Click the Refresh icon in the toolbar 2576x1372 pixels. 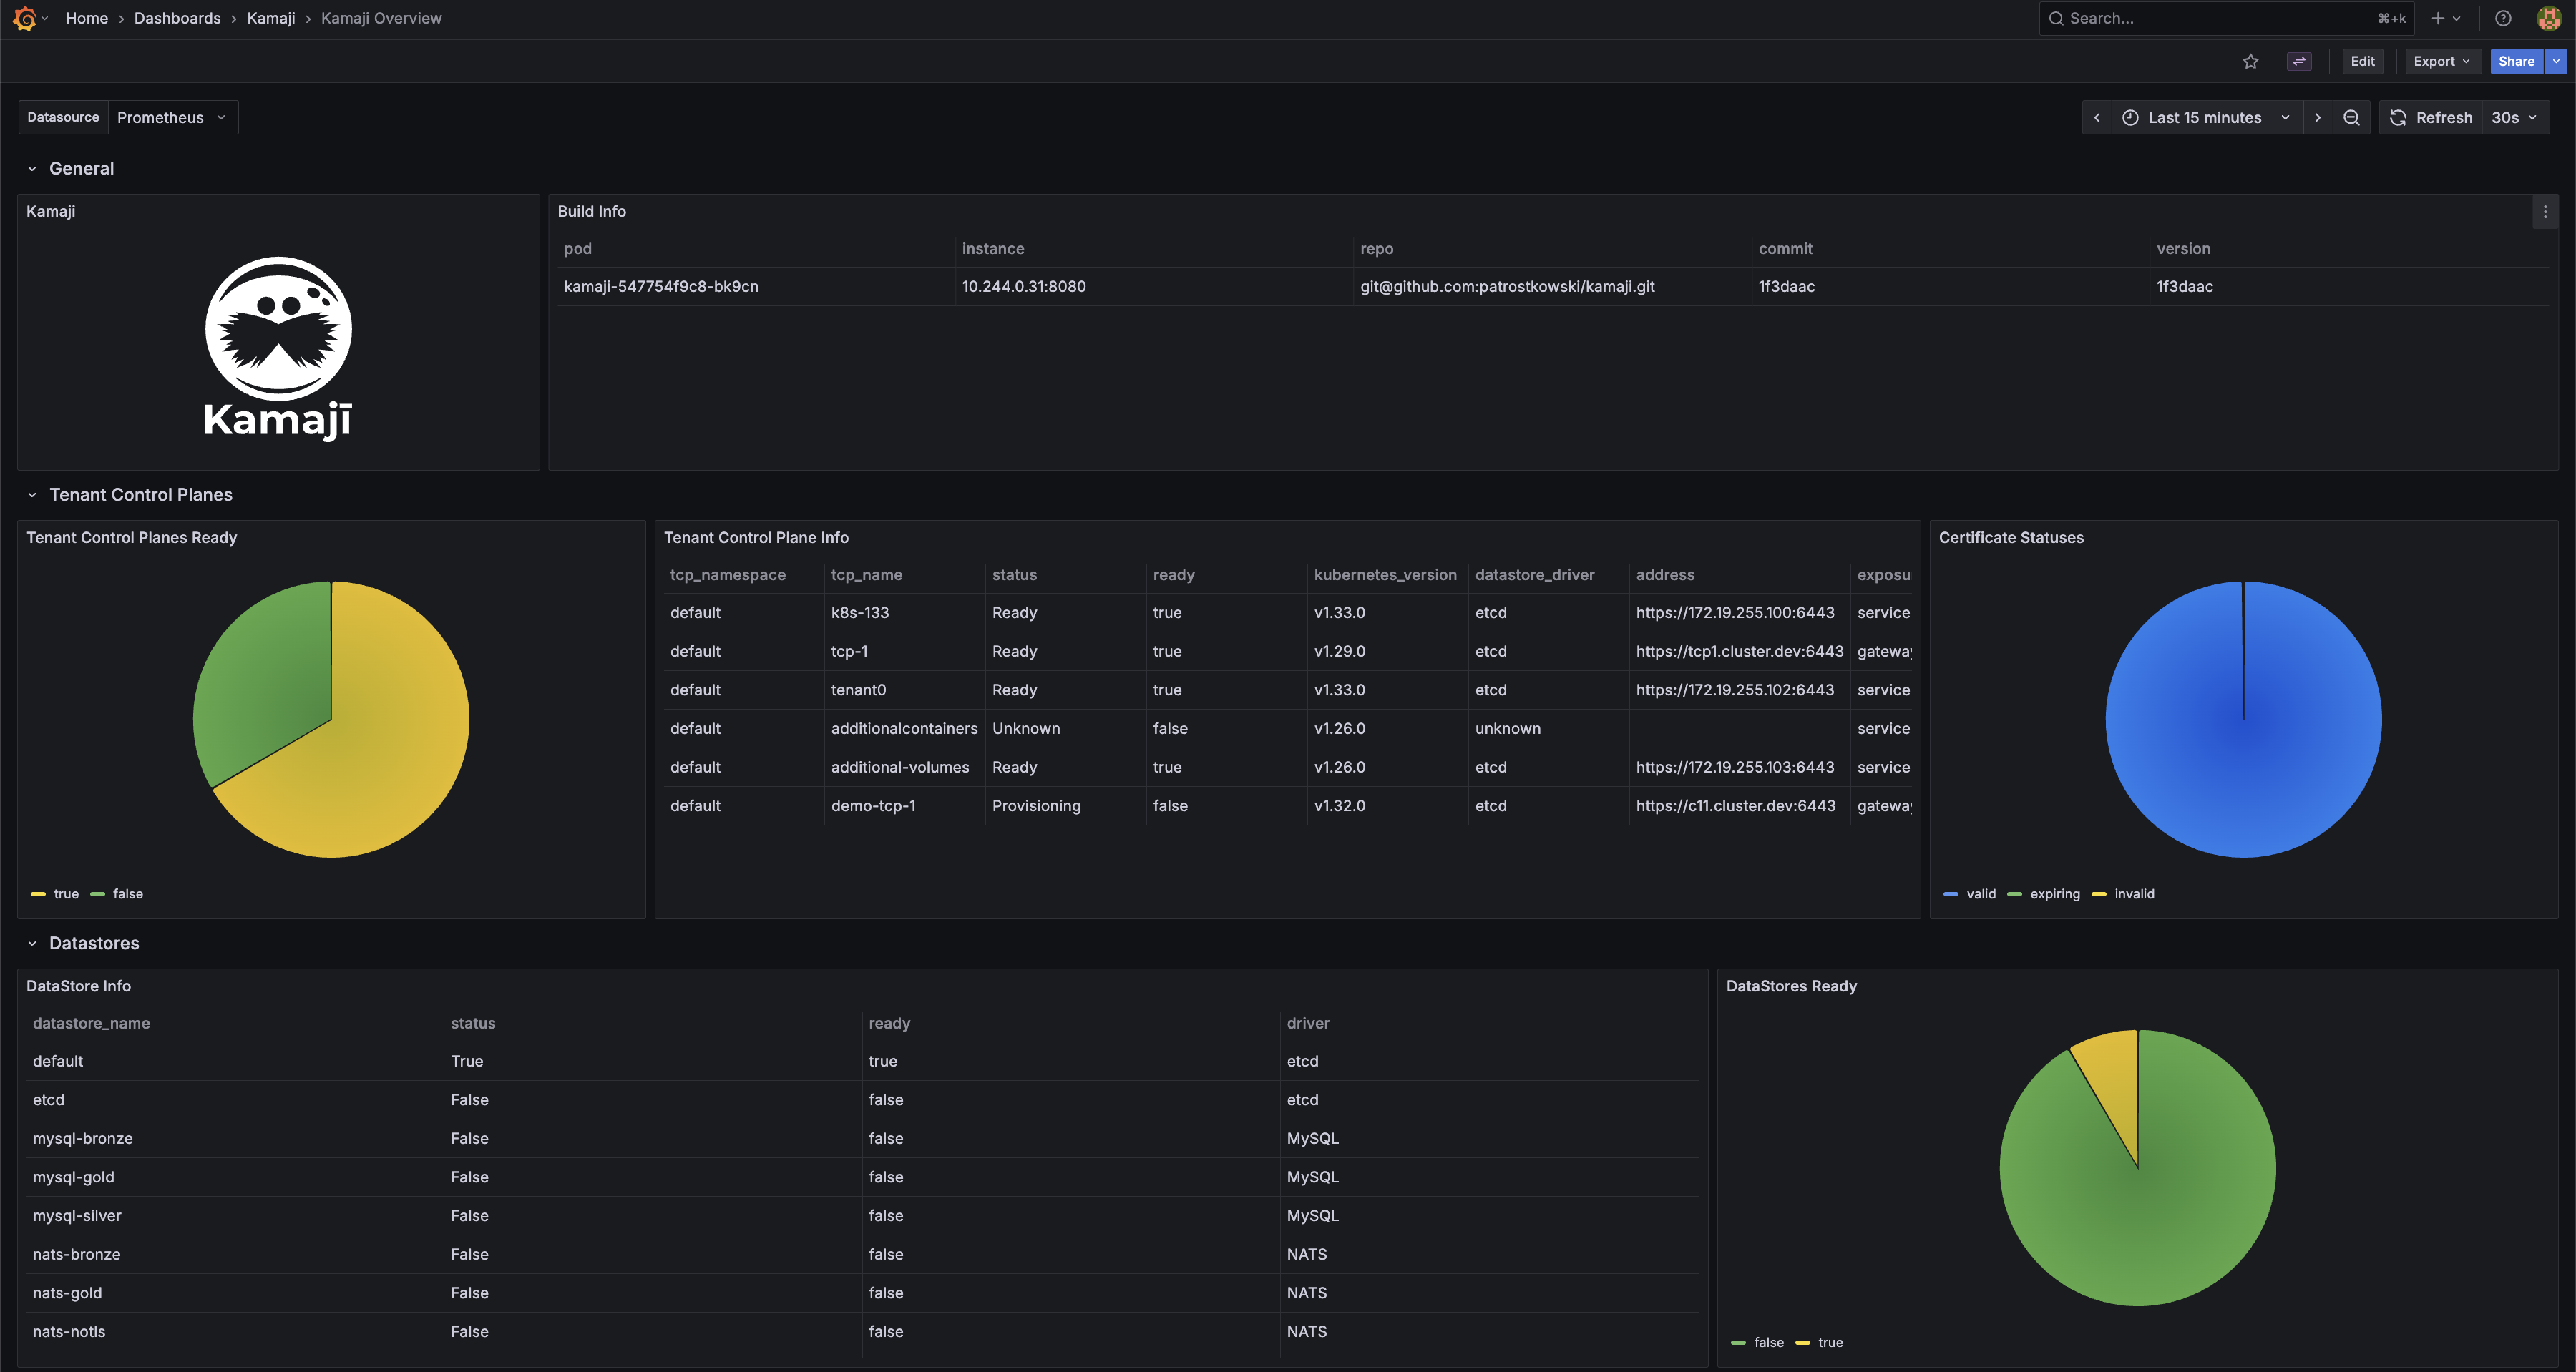click(x=2398, y=117)
